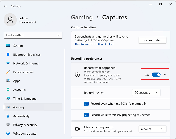This screenshot has width=176, height=139.
Task: Uncheck Record even when PC isn't plugged in
Action: (86, 104)
